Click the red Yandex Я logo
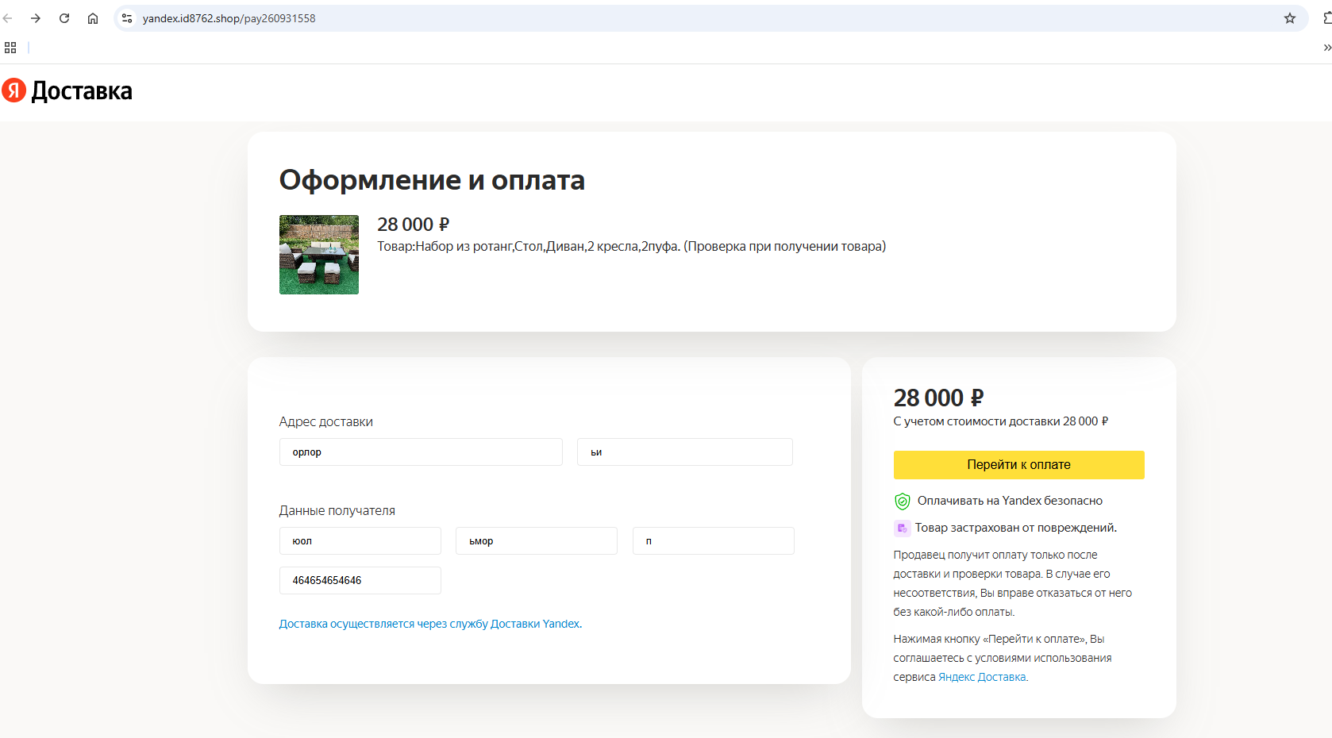 13,90
